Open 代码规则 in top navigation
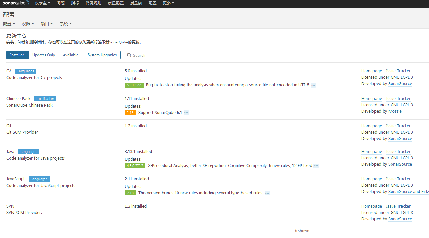 pyautogui.click(x=93, y=3)
